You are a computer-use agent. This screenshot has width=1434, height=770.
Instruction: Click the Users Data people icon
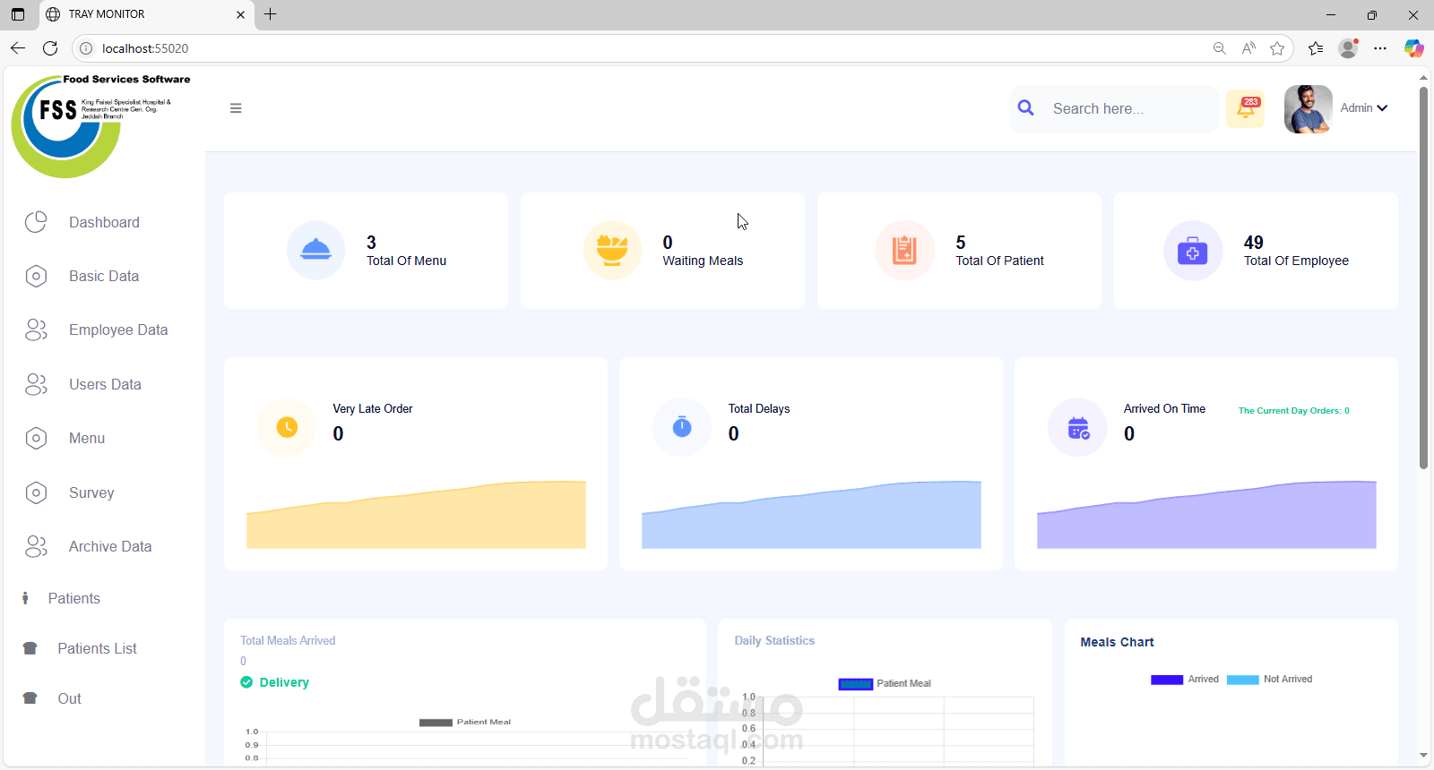36,384
